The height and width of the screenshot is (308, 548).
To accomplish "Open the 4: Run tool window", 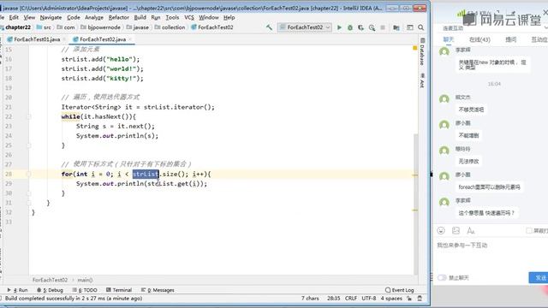I will coord(17,290).
